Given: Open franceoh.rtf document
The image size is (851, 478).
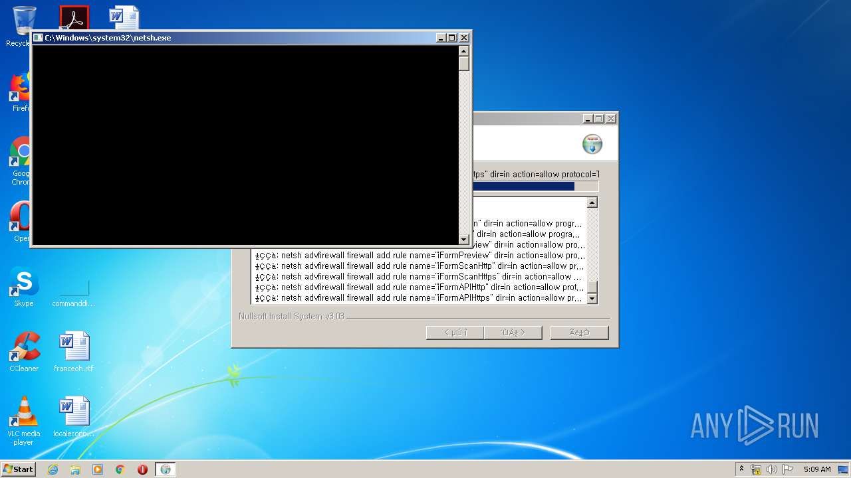Looking at the screenshot, I should click(74, 353).
